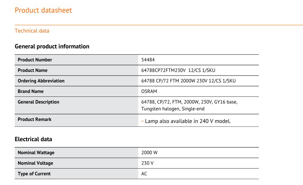Click the Tungsten halogen, Single-end description line
Image resolution: width=303 pixels, height=185 pixels.
point(173,109)
